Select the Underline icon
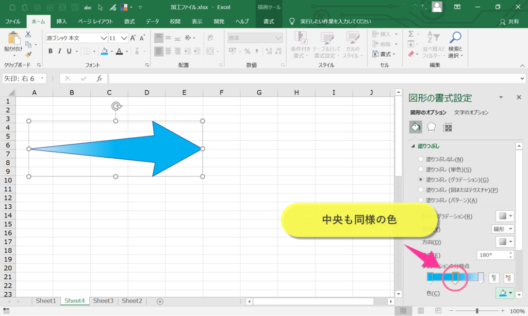Viewport: 528px width, 316px height. [x=69, y=51]
